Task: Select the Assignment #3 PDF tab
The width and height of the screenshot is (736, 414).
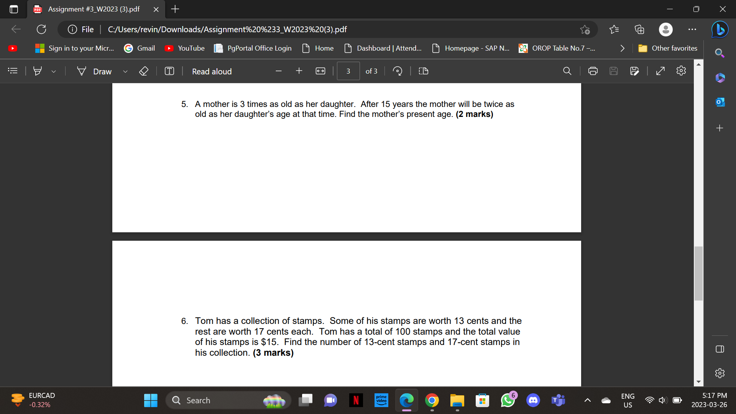Action: pos(92,9)
